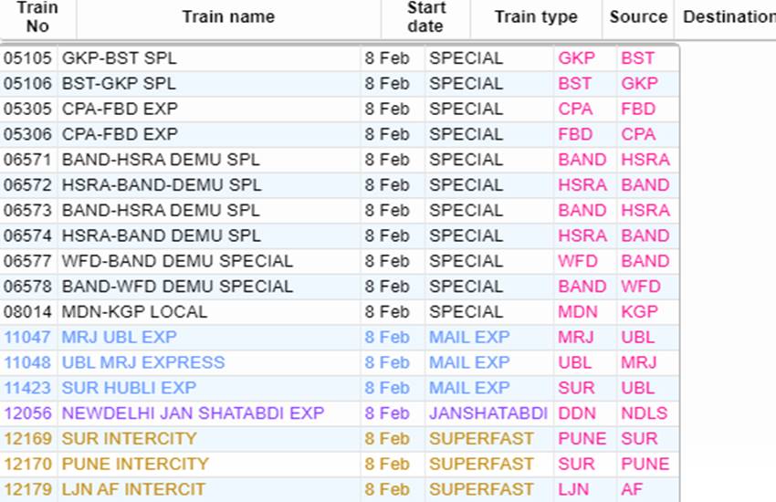The image size is (776, 502).
Task: Open train number 05105
Action: (27, 58)
